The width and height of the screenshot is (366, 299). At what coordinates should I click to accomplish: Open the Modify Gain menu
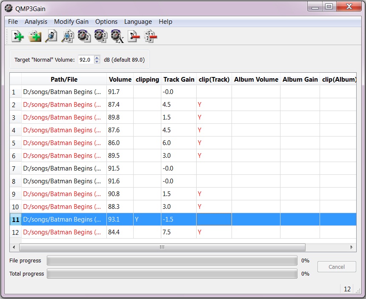(71, 22)
